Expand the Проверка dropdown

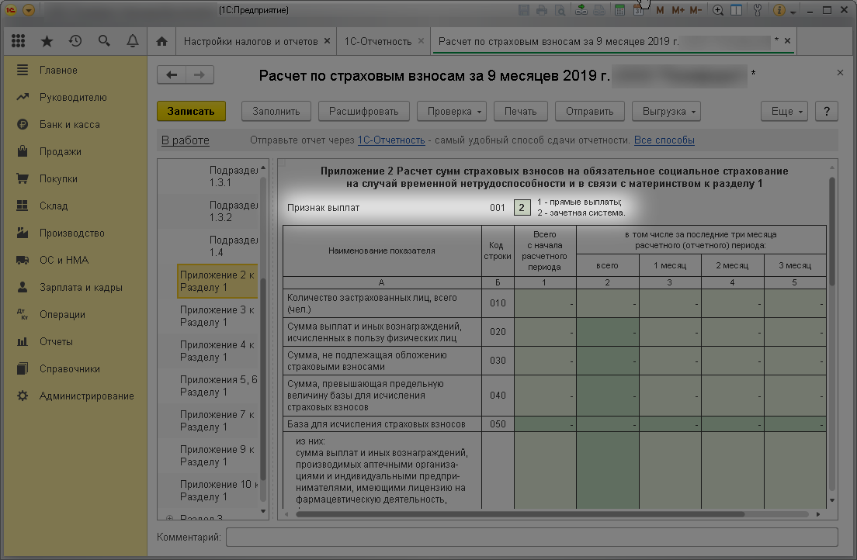point(452,112)
